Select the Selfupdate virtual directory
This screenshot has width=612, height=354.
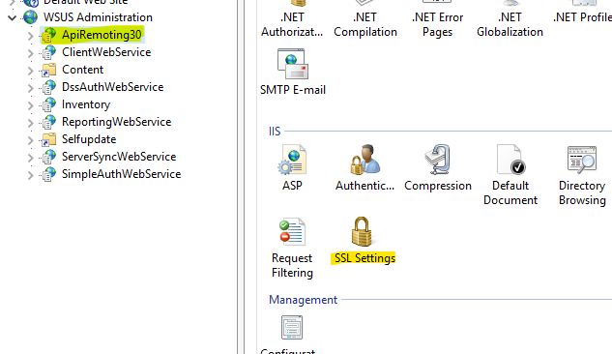89,139
